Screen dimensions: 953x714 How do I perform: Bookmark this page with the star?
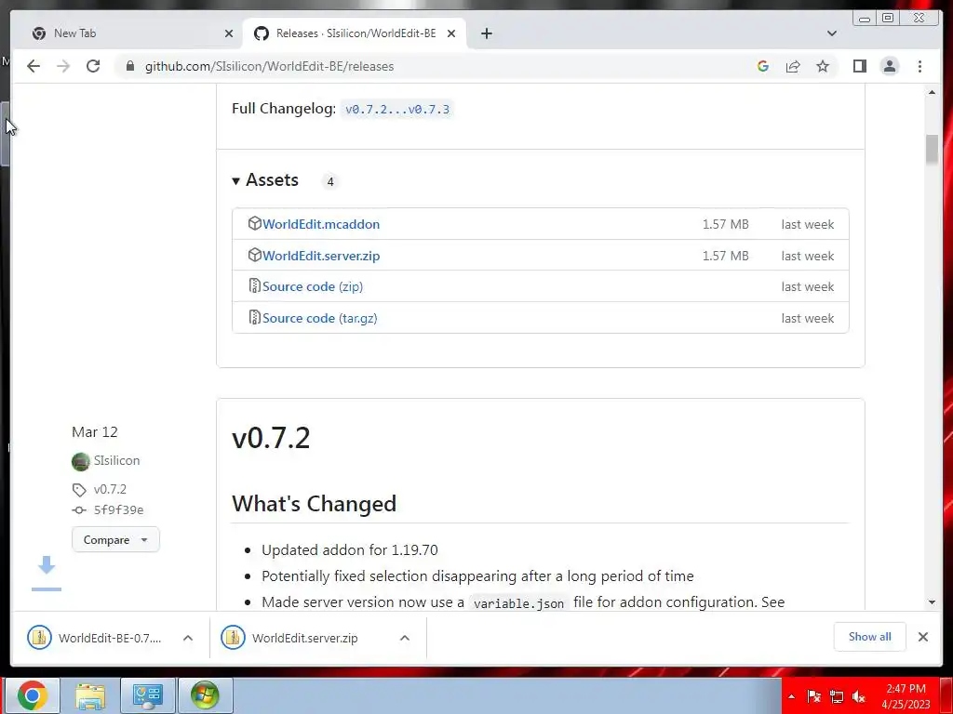click(x=823, y=66)
